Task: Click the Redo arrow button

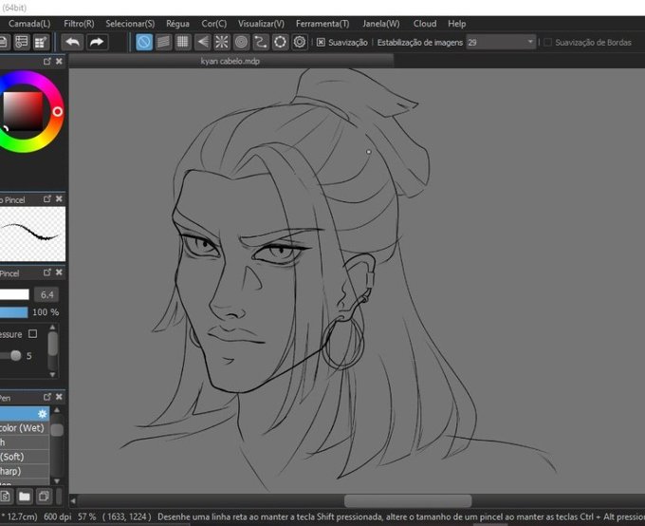Action: pyautogui.click(x=97, y=42)
